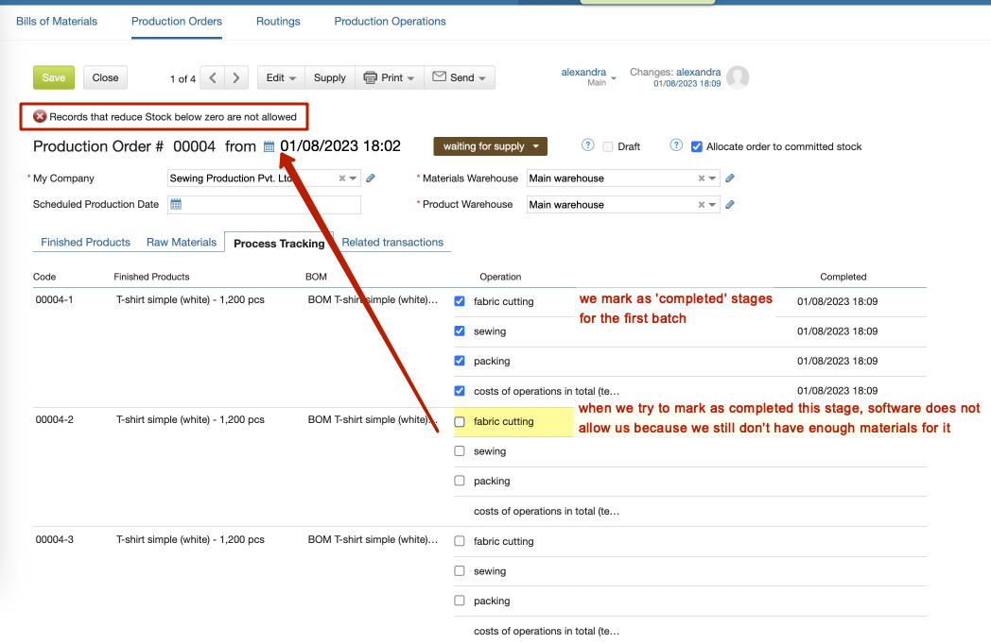Viewport: 991px width, 644px height.
Task: Uncheck costs of operations for 00004-1
Action: coord(460,391)
